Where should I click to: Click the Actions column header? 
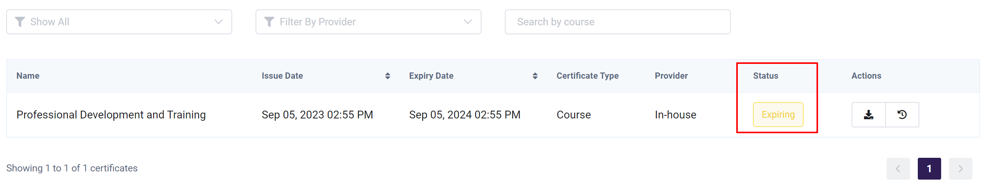pyautogui.click(x=866, y=76)
